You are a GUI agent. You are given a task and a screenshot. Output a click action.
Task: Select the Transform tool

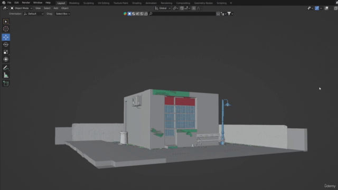pyautogui.click(x=6, y=59)
